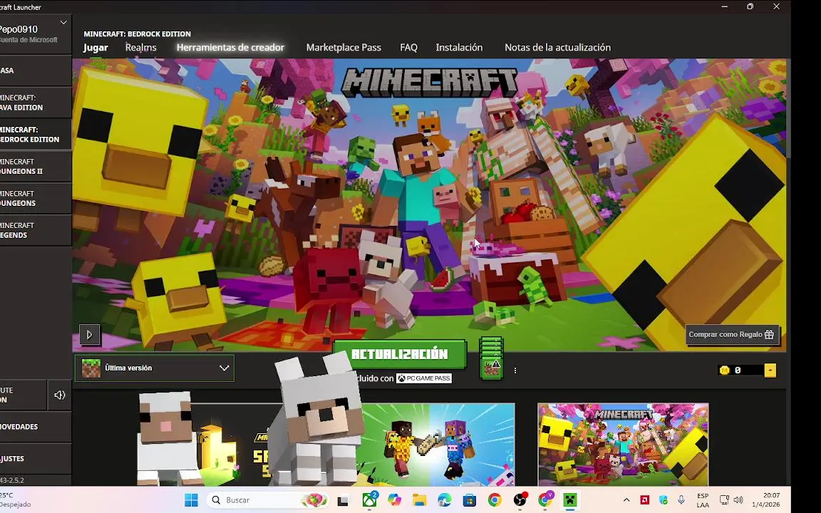The height and width of the screenshot is (513, 821).
Task: Open the installations stack icon with warning
Action: [x=491, y=358]
